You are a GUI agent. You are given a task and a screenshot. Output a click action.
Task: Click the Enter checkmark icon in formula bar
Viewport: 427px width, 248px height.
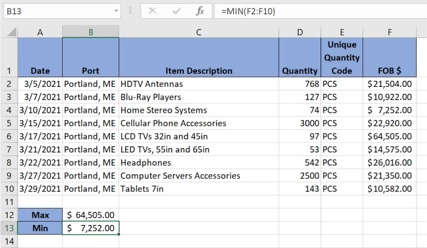pos(176,12)
